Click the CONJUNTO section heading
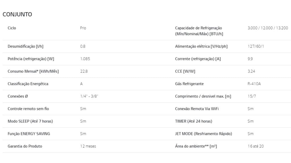The height and width of the screenshot is (163, 291). tap(17, 14)
